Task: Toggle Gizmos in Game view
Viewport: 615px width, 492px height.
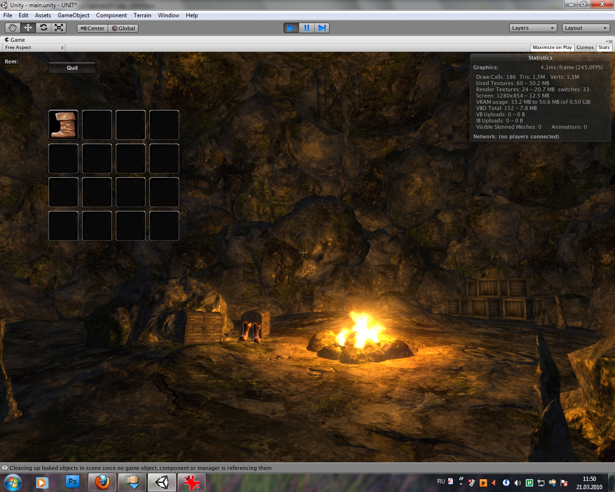Action: coord(585,48)
